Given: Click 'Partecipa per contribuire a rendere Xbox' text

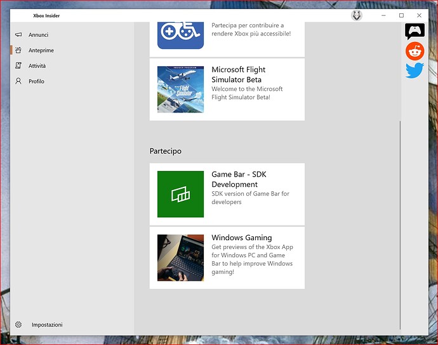Looking at the screenshot, I should click(251, 29).
